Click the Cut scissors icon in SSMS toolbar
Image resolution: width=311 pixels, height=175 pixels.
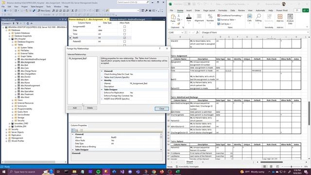tap(72, 11)
